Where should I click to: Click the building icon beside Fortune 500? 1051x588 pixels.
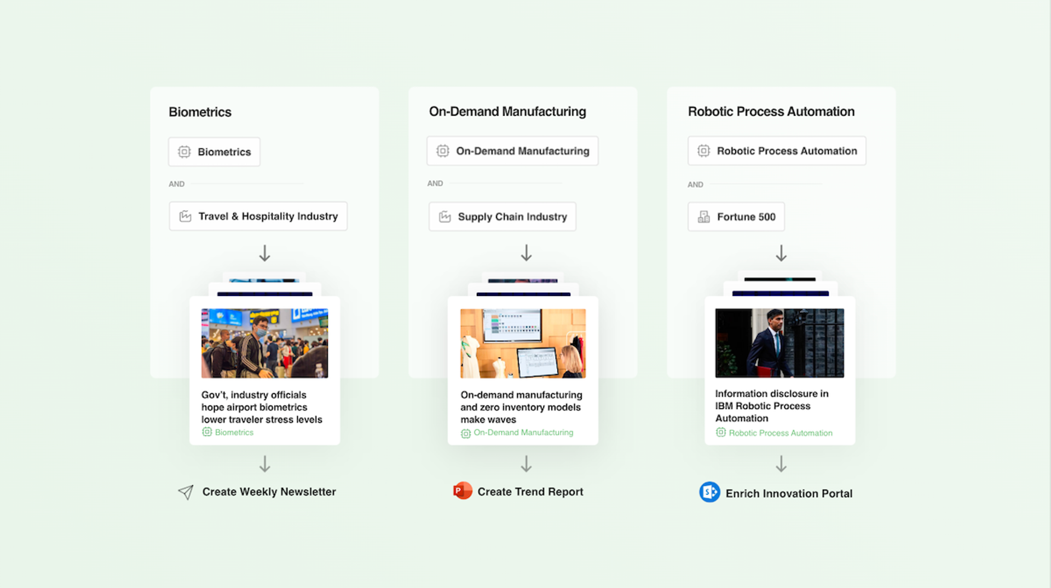(x=704, y=217)
